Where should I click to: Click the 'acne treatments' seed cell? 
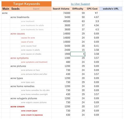tap(20, 17)
